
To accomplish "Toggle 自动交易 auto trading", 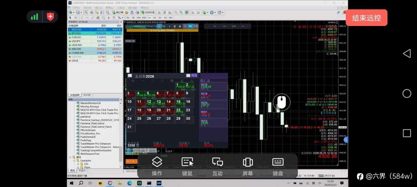I will click(148, 12).
